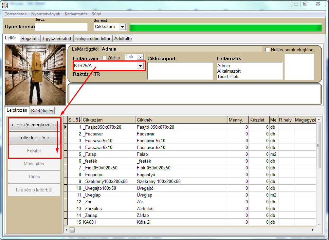Click the Cikkcsoport list box
Viewport: 329px width, 240px height.
(180, 71)
